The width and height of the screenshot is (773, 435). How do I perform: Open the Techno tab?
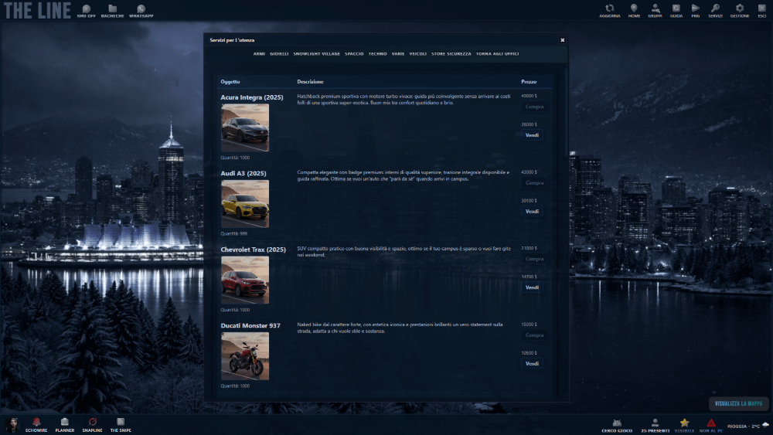click(x=378, y=53)
